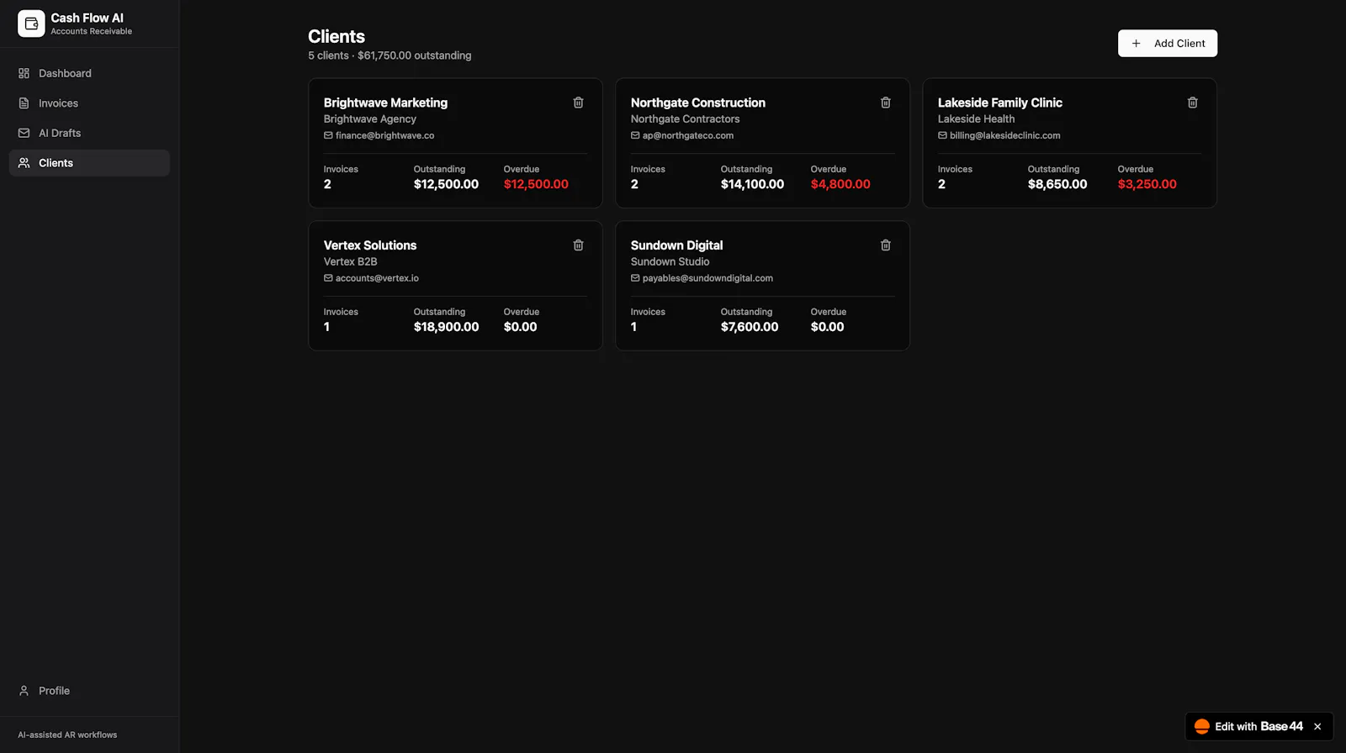Screen dimensions: 1346x753
Task: Click Lakeside's $3,250.00 overdue amount
Action: pos(1147,184)
